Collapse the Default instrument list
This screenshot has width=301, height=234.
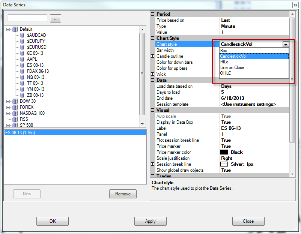coord(8,29)
